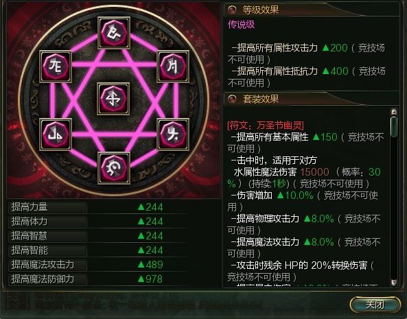Click the 关闭 button

pos(375,305)
